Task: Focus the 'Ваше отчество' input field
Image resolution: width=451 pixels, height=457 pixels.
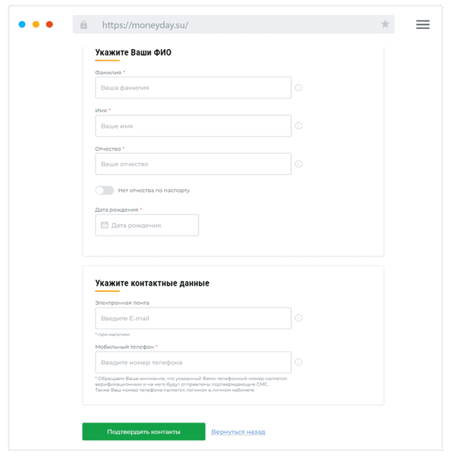Action: click(193, 164)
